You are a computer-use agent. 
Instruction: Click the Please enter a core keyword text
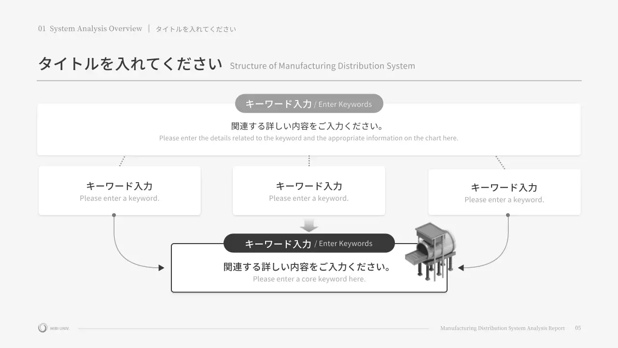(309, 279)
